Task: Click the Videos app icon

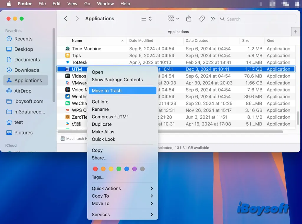Action: coord(68,76)
